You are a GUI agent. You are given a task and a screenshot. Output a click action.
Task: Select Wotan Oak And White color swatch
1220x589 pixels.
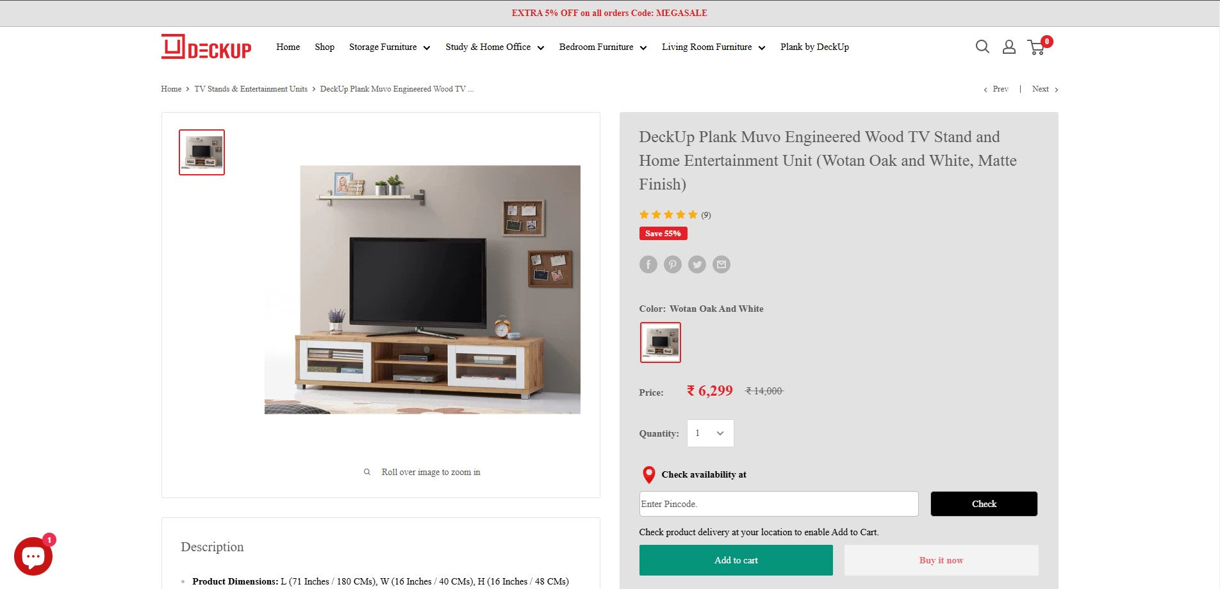661,343
